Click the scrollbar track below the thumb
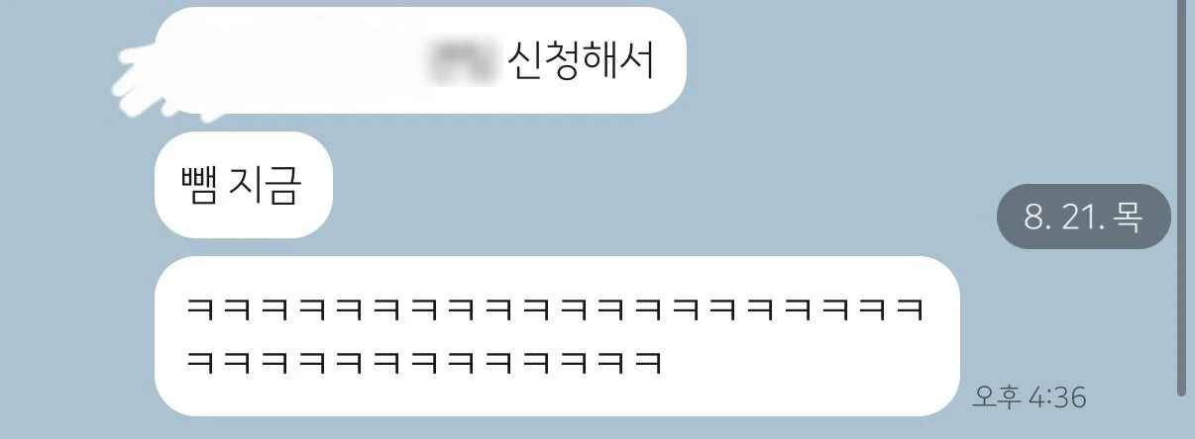 click(x=1180, y=417)
